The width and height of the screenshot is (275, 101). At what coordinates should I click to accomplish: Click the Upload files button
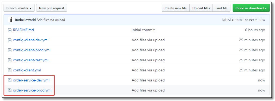(x=201, y=8)
